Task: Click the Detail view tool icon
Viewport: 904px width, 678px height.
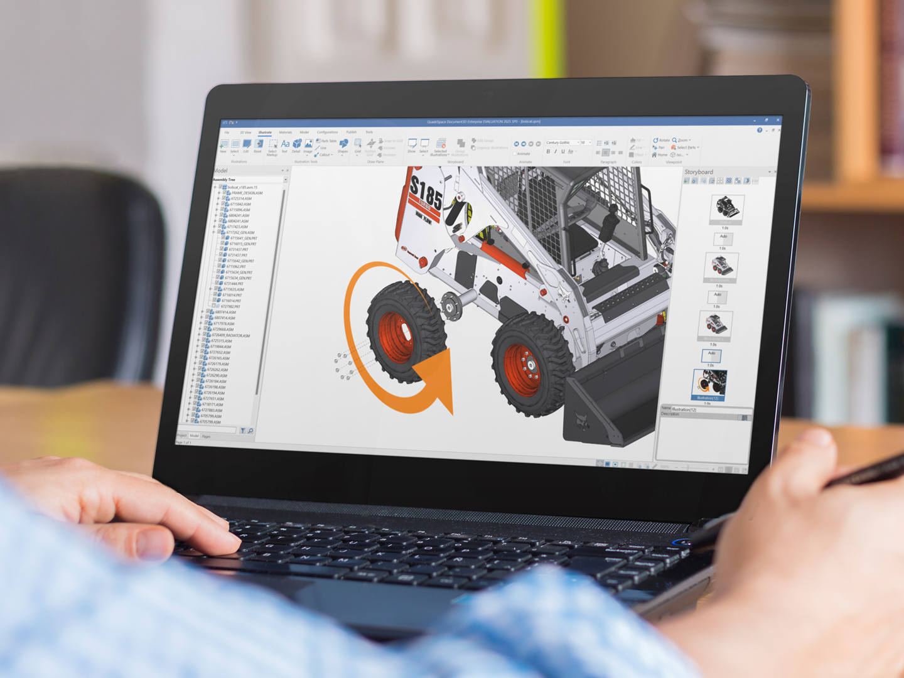Action: pyautogui.click(x=296, y=146)
